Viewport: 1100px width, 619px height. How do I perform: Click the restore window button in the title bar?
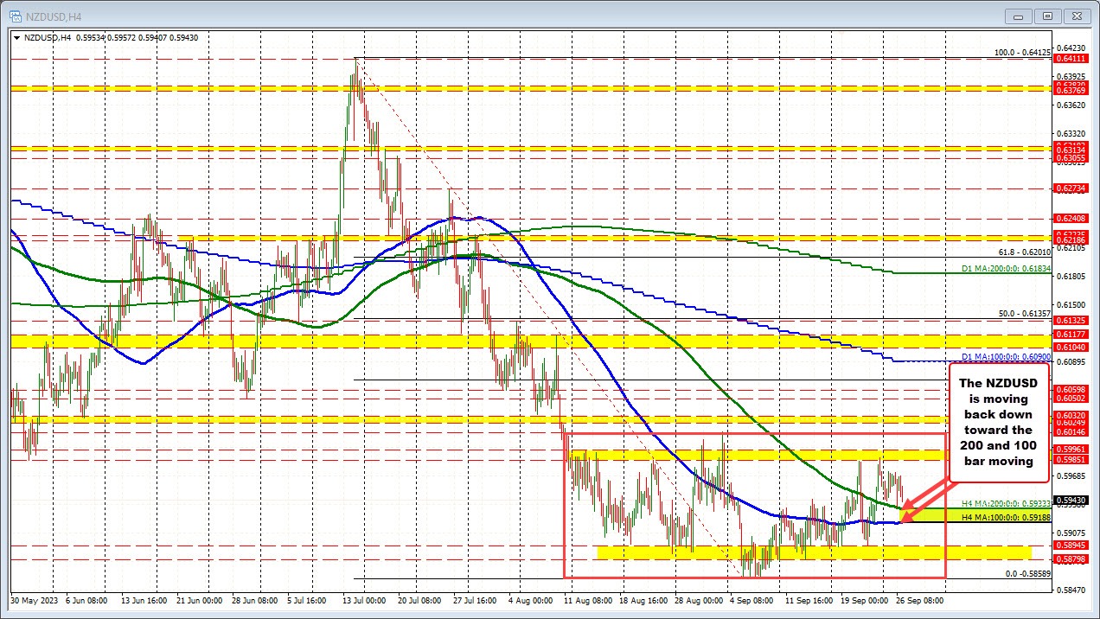1046,16
